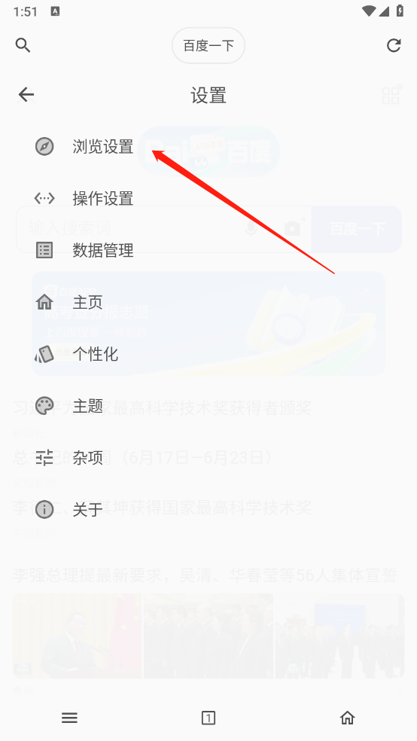Image resolution: width=417 pixels, height=741 pixels.
Task: Tap the 数据管理 list icon
Action: pos(44,251)
